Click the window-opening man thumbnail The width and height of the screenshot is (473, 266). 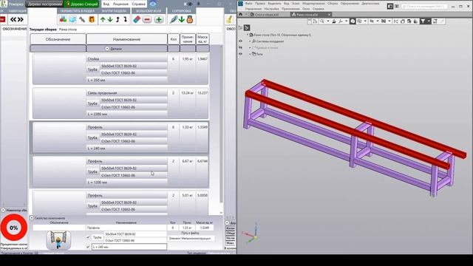(x=58, y=240)
